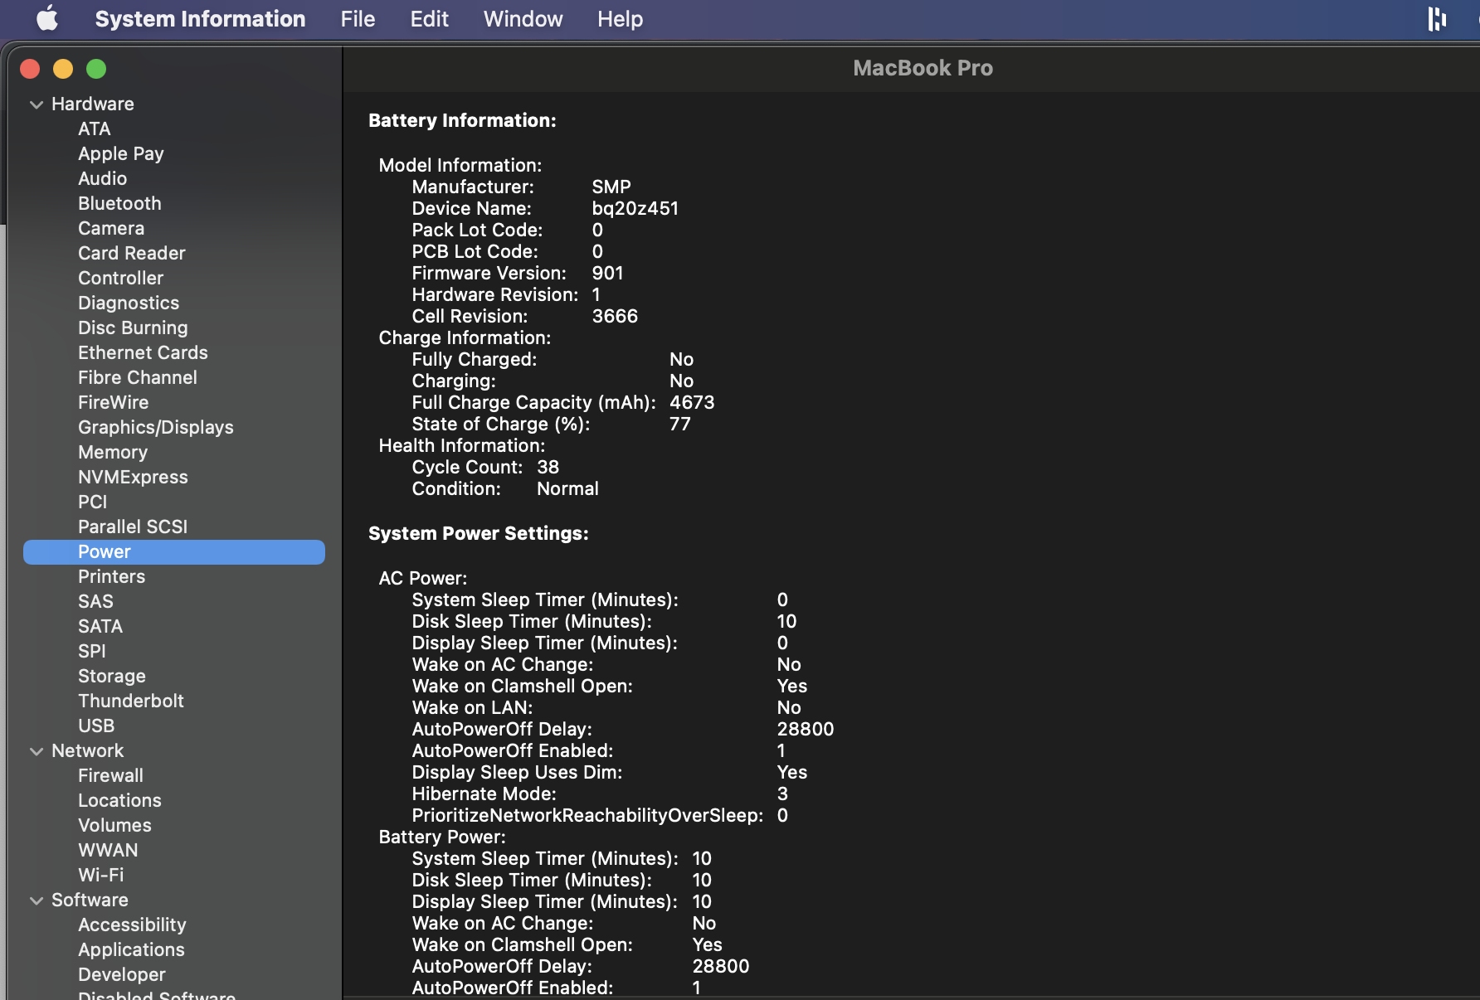Select SAS in the sidebar
The height and width of the screenshot is (1000, 1480).
coord(95,601)
